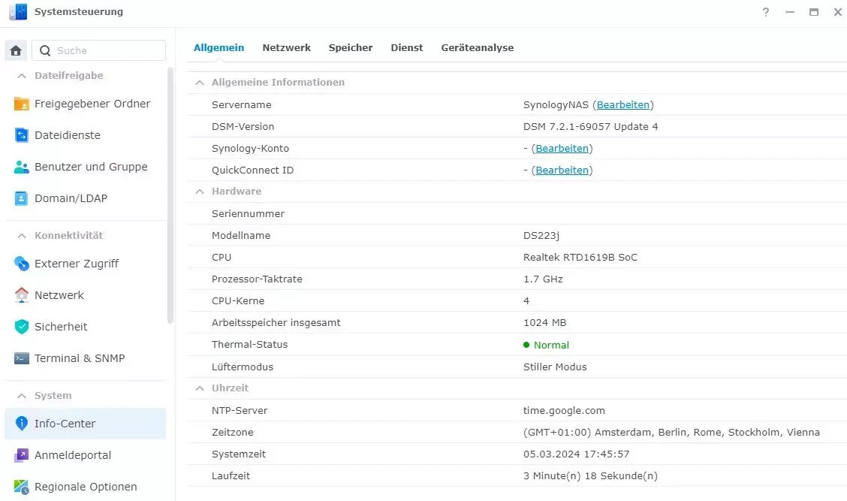Click Bearbeiten next to Servername

(x=623, y=104)
